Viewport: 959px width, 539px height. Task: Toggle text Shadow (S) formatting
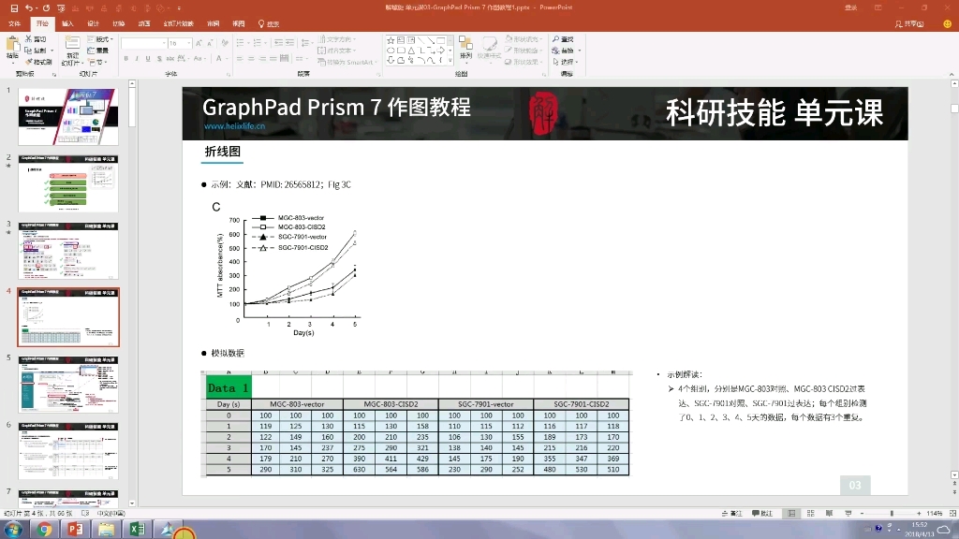pos(159,59)
